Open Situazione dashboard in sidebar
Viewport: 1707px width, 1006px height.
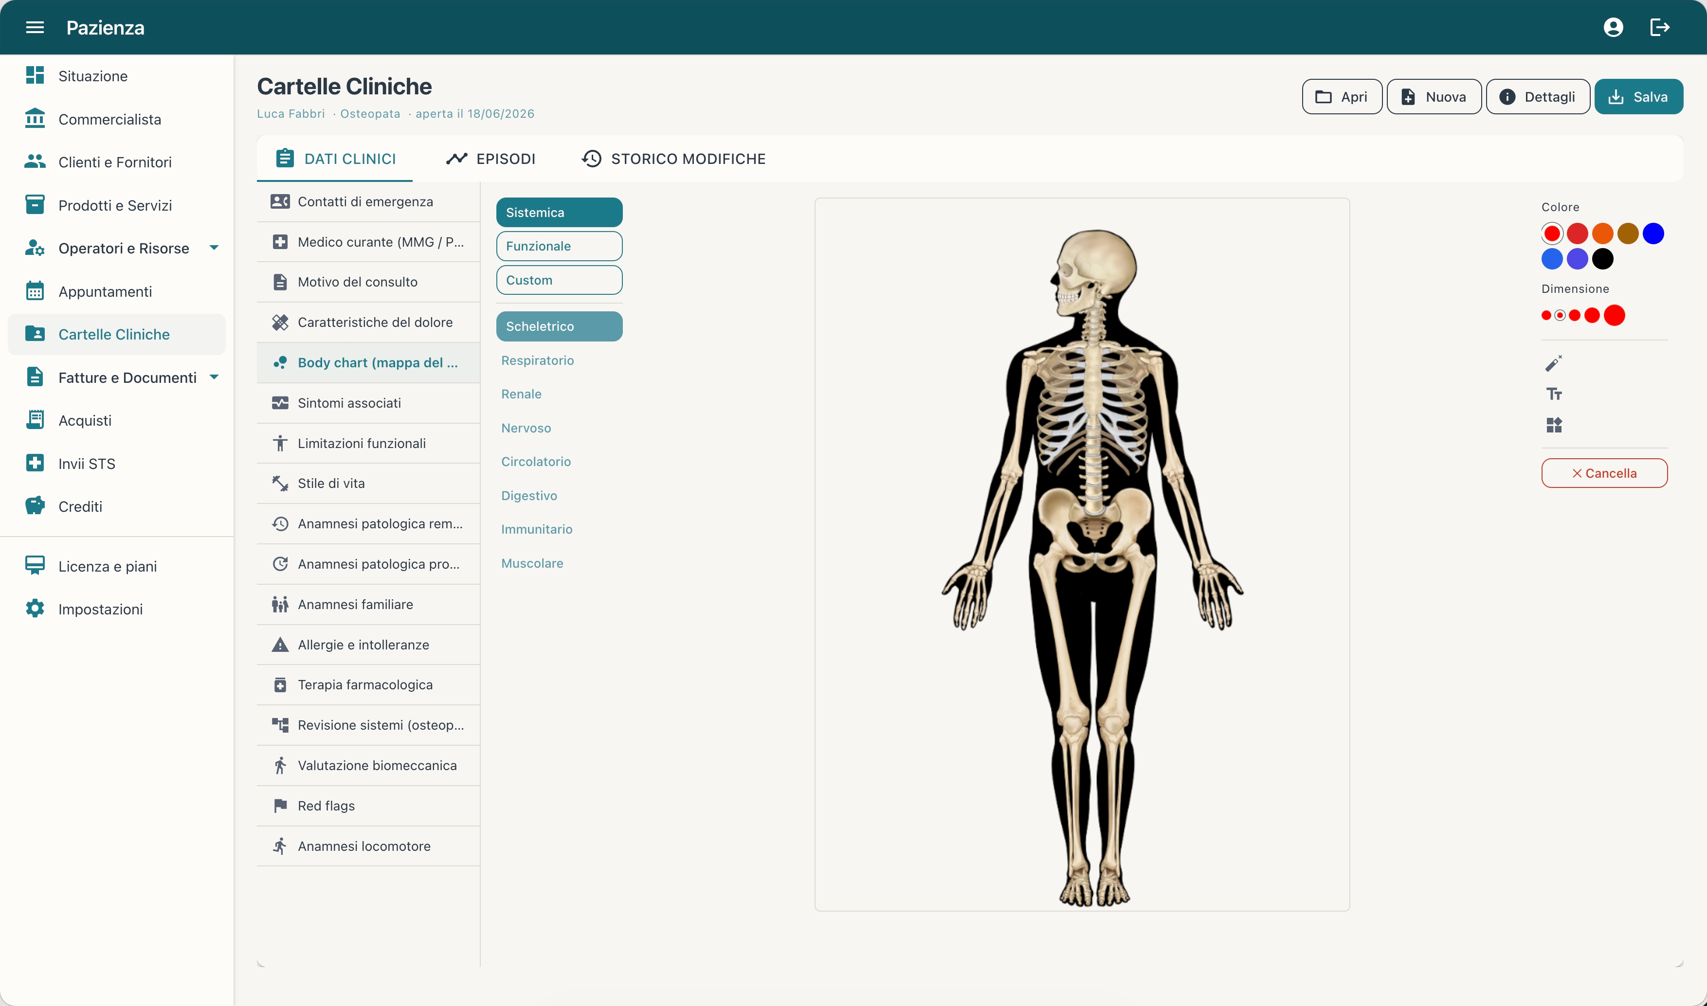[x=116, y=75]
